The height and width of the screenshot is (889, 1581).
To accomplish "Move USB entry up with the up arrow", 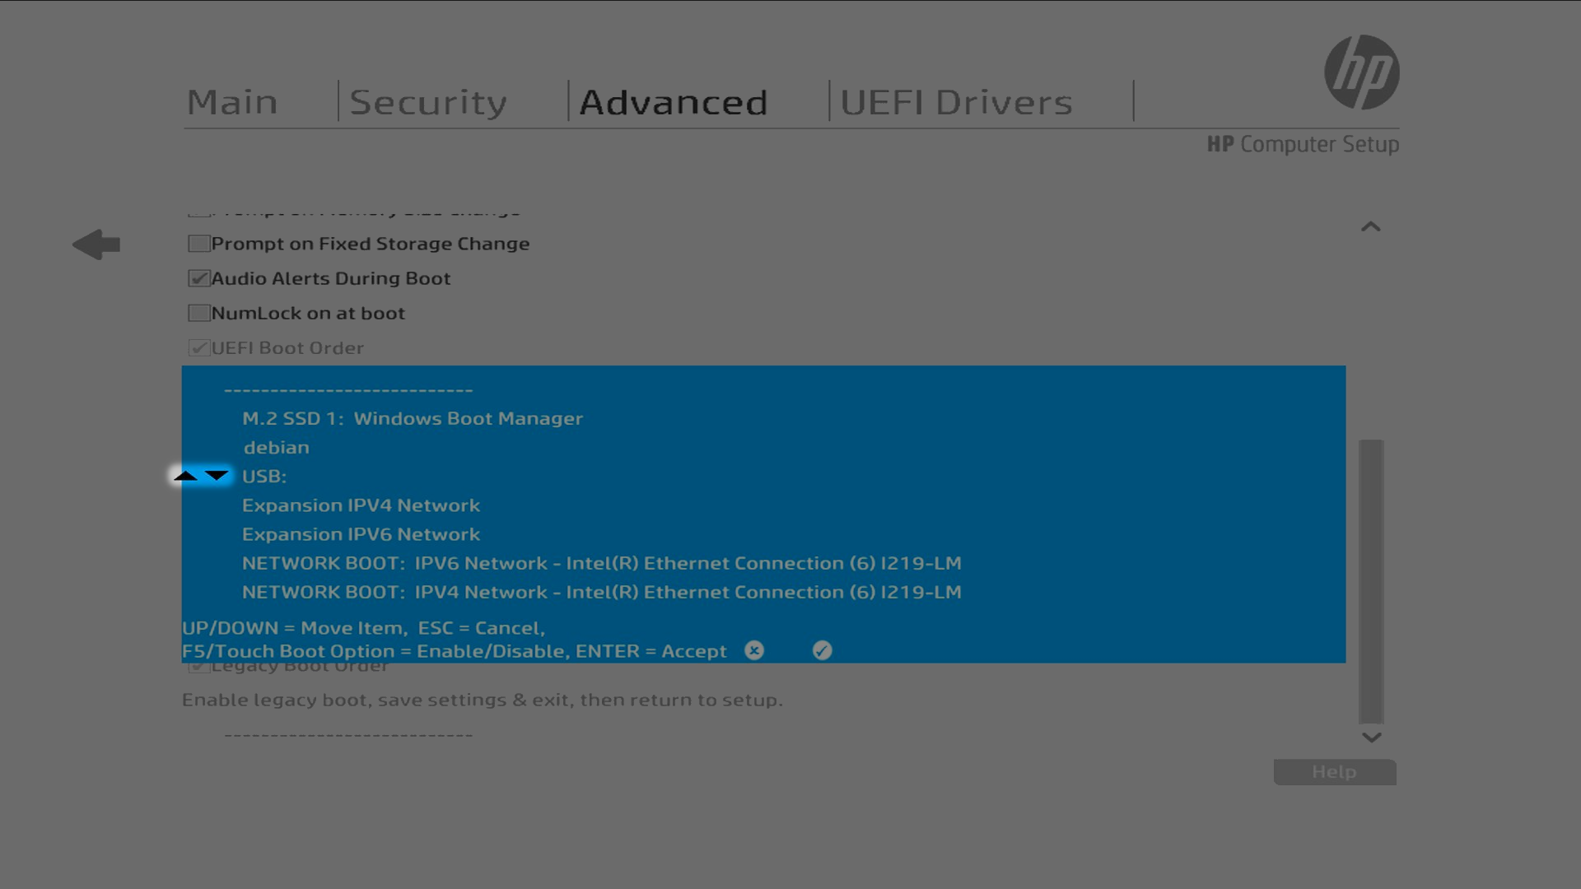I will 186,476.
